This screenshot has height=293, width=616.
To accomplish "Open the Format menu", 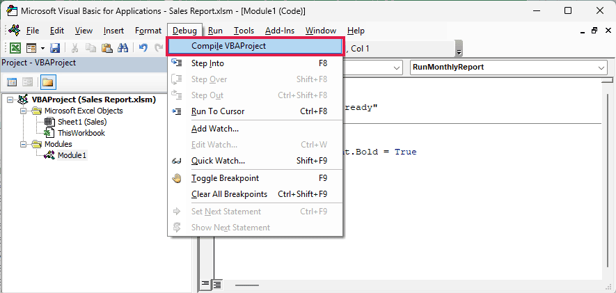I will point(148,30).
